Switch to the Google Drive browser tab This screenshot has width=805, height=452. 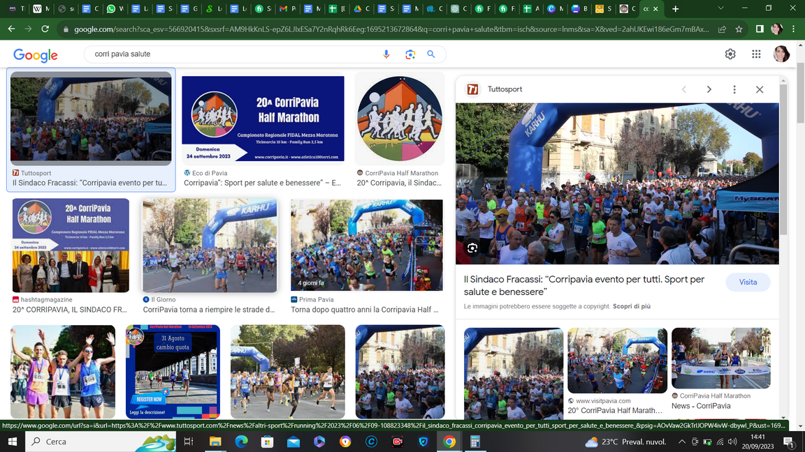click(x=361, y=8)
